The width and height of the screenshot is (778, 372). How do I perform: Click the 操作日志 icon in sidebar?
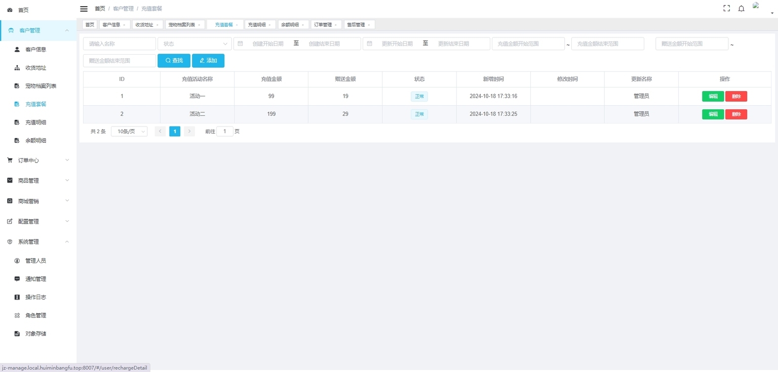tap(17, 297)
